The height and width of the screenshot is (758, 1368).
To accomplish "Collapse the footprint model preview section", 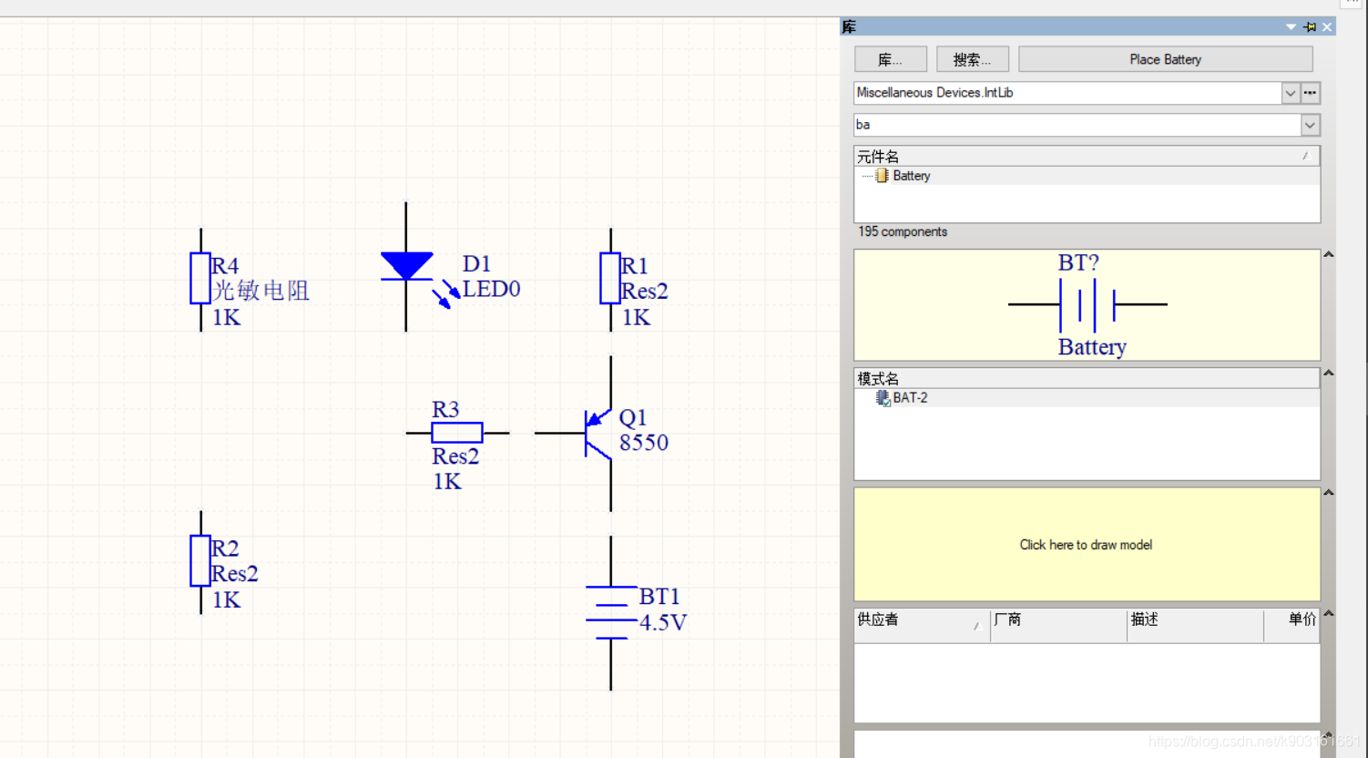I will 1329,493.
